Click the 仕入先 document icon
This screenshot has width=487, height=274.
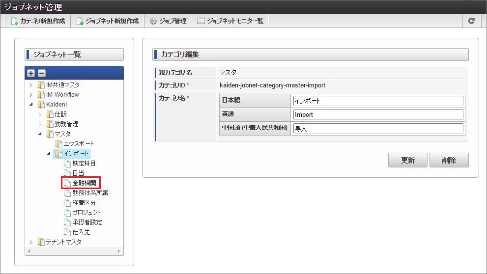(x=67, y=232)
